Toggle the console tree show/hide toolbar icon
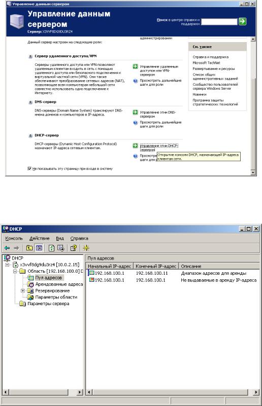Viewport: 262px width, 406px height. [x=39, y=248]
